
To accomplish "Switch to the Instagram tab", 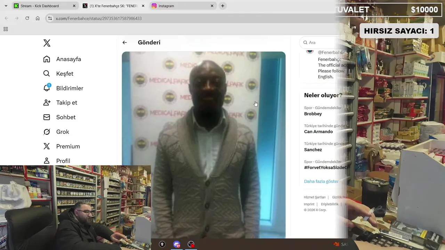I will click(x=183, y=6).
